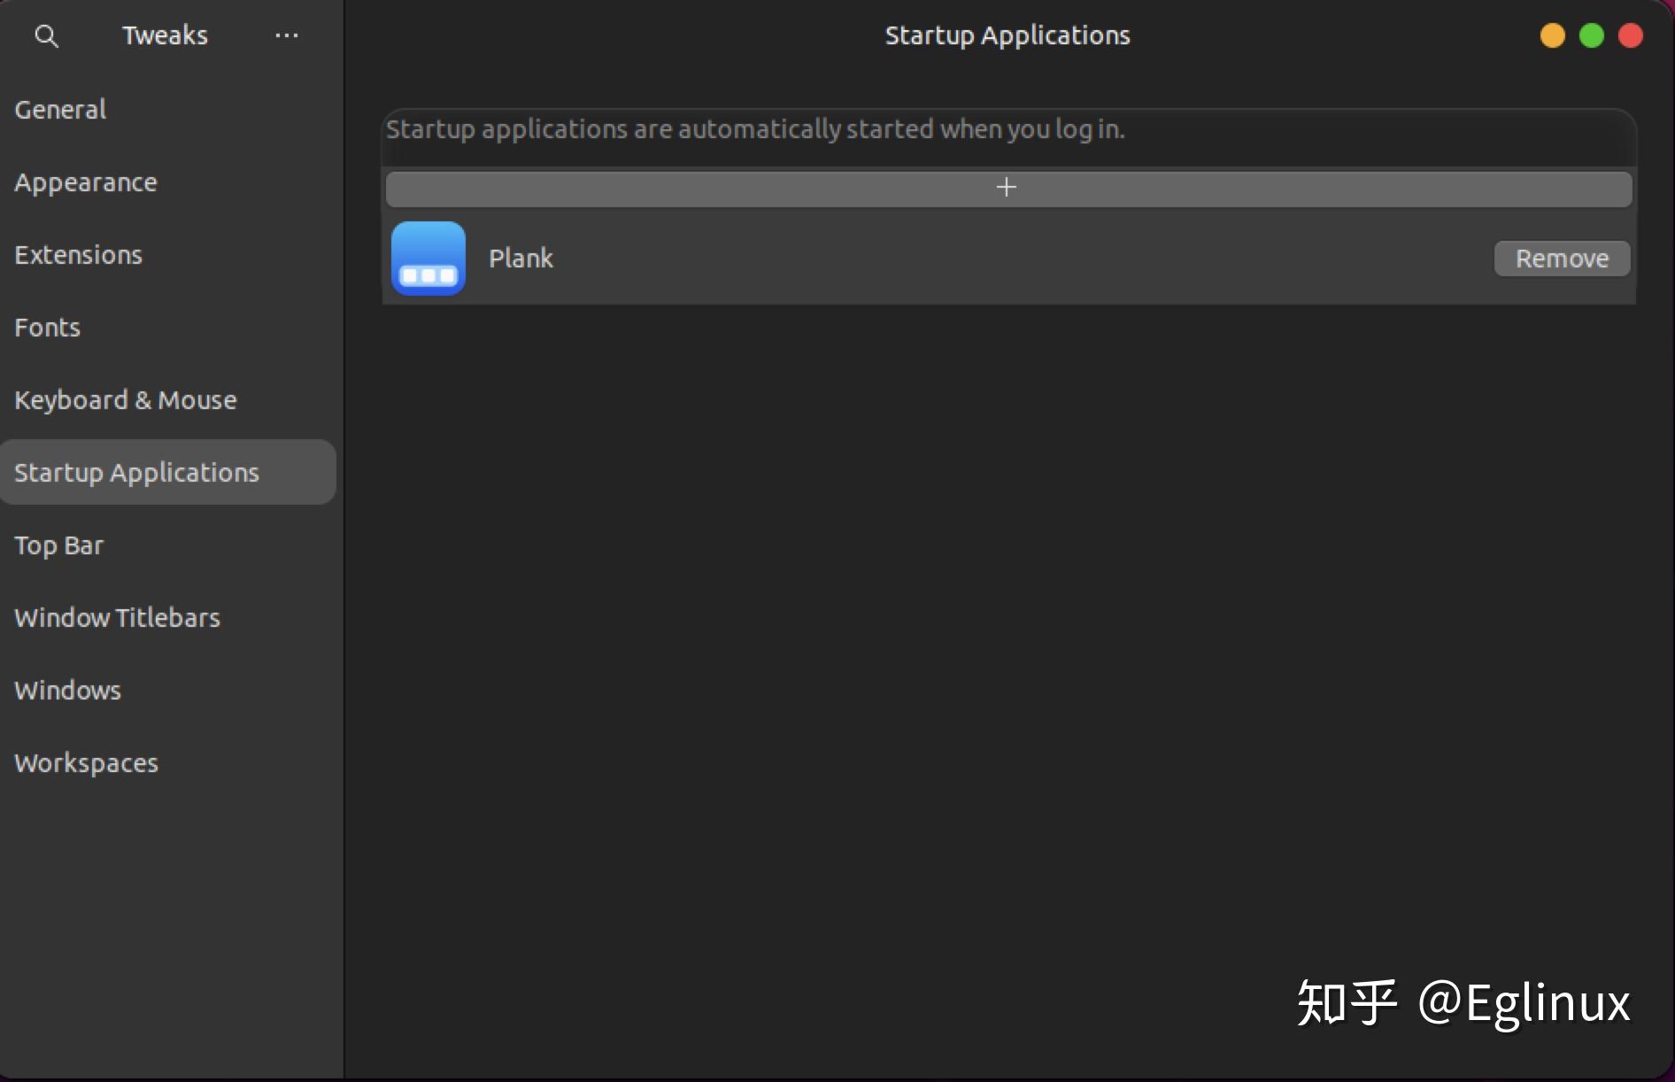
Task: Open the Extensions section
Action: click(78, 255)
